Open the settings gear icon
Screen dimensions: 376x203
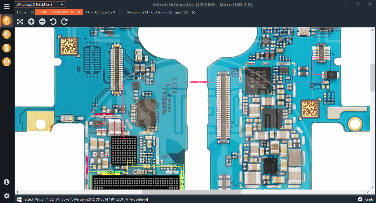coord(7,196)
